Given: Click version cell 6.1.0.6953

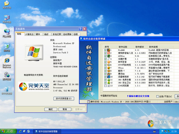Looking at the screenshot, I should coord(140,53).
